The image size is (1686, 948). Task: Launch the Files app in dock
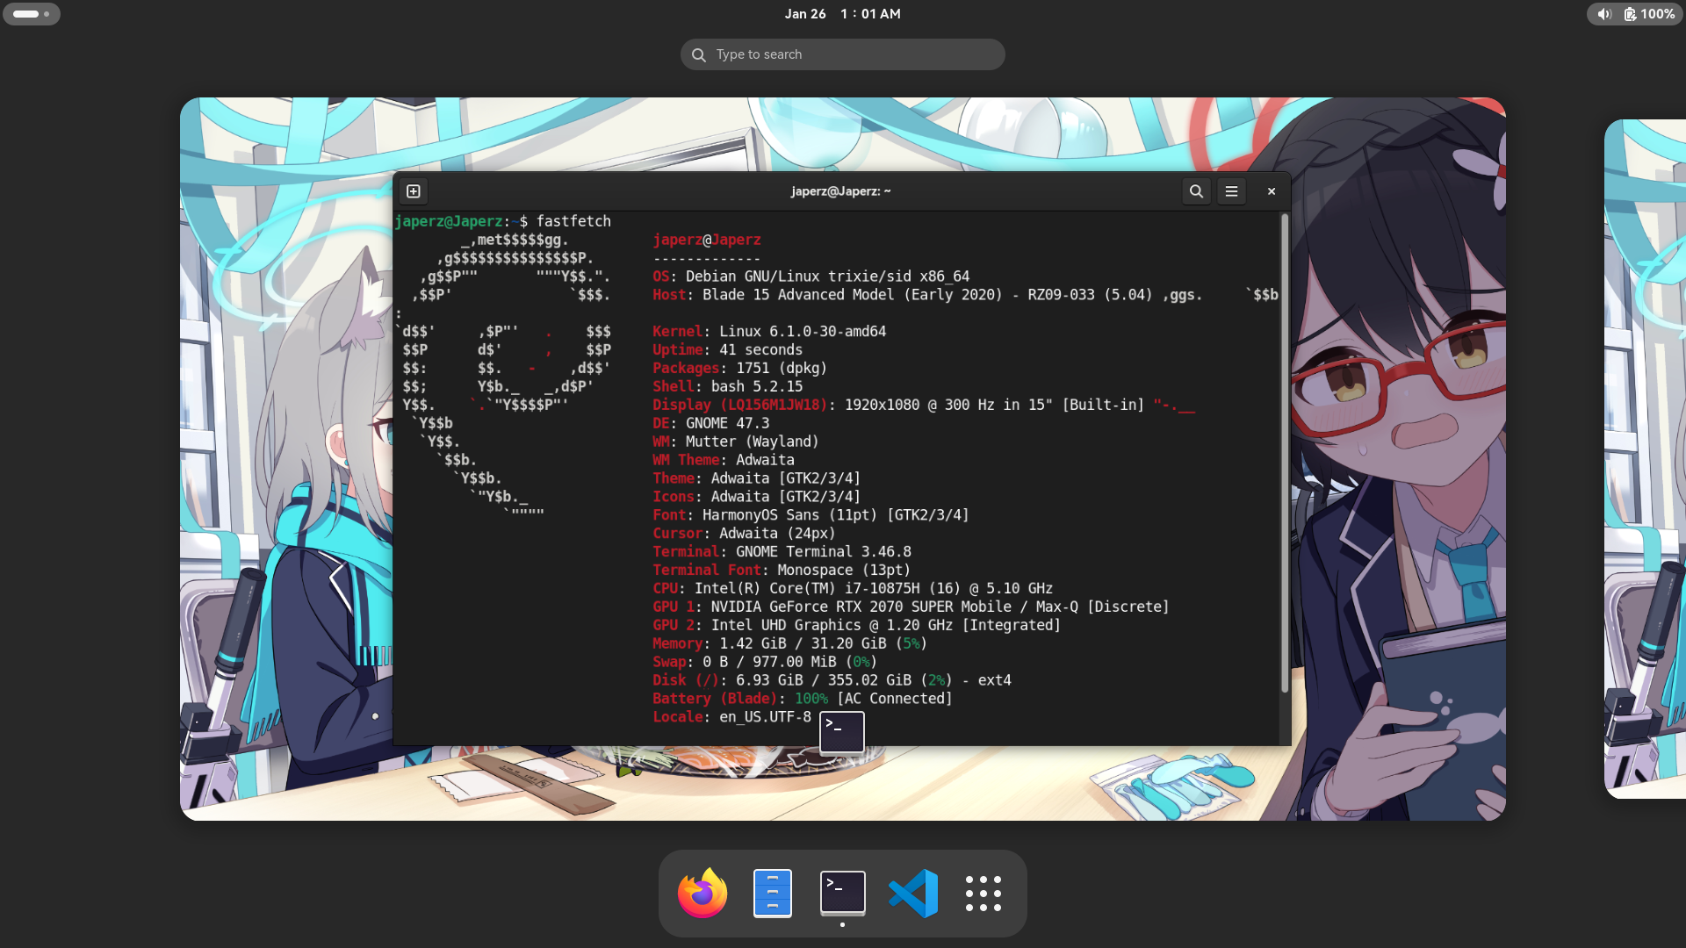[x=773, y=893]
